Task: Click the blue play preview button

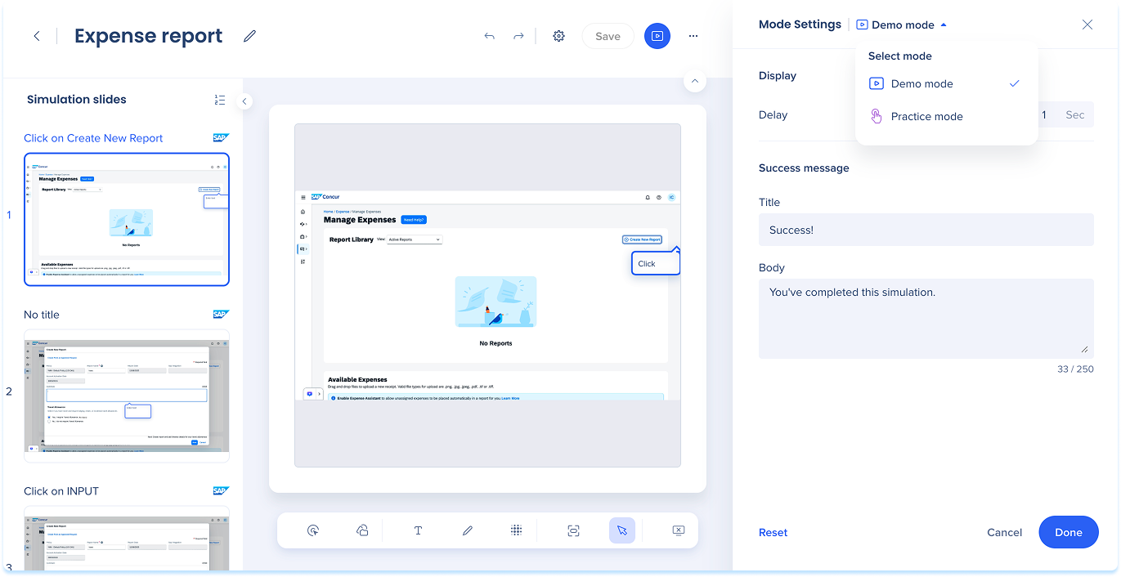Action: (x=657, y=36)
